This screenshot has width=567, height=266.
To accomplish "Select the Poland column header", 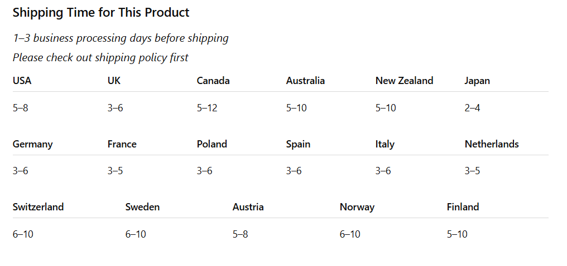I will tap(212, 144).
